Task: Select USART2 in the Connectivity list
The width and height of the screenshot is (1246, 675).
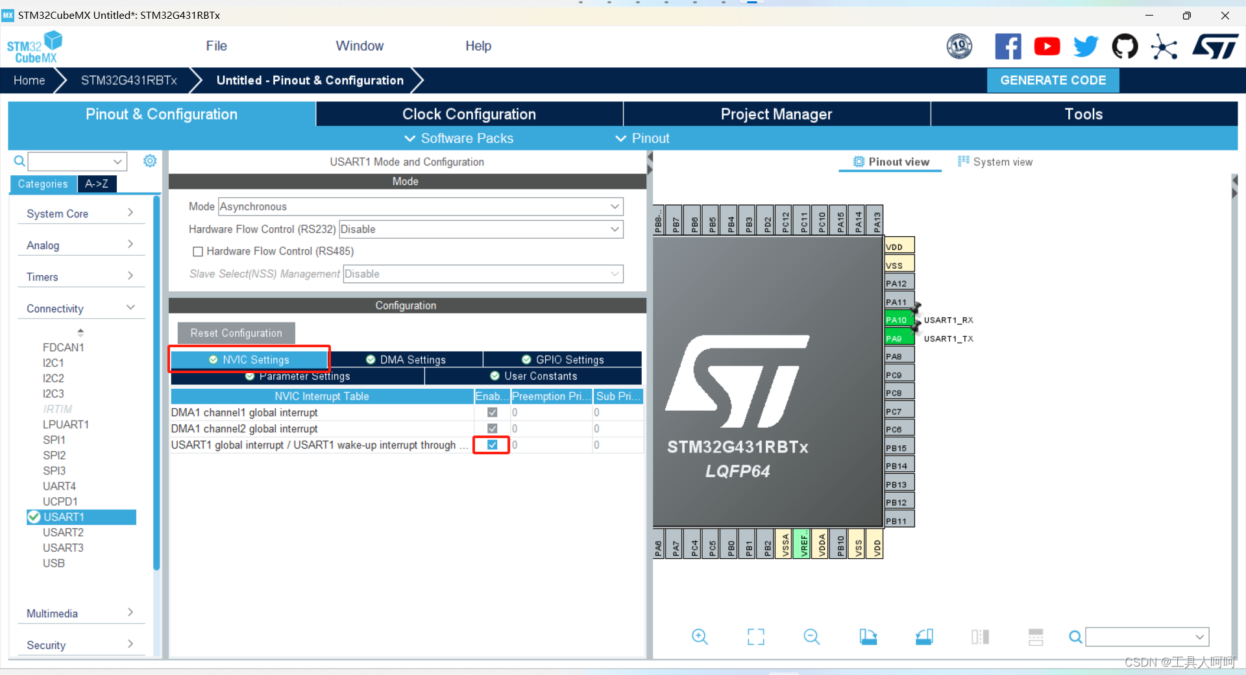Action: click(x=63, y=532)
